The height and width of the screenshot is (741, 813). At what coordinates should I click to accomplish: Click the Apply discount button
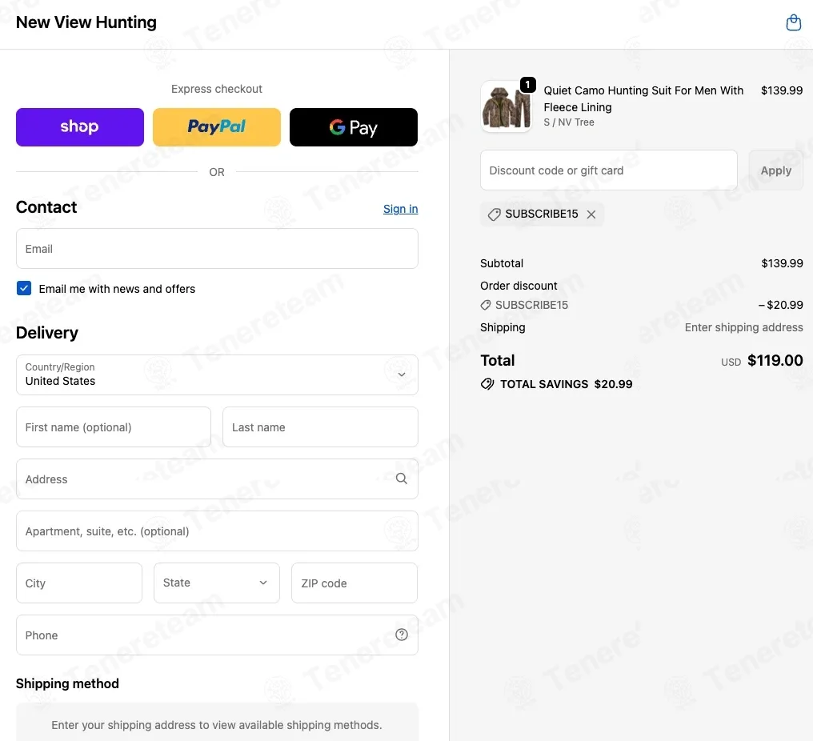[x=775, y=170]
